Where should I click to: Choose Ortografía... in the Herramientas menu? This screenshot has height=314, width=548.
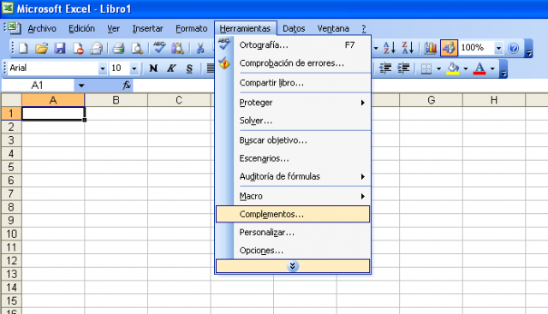click(293, 45)
